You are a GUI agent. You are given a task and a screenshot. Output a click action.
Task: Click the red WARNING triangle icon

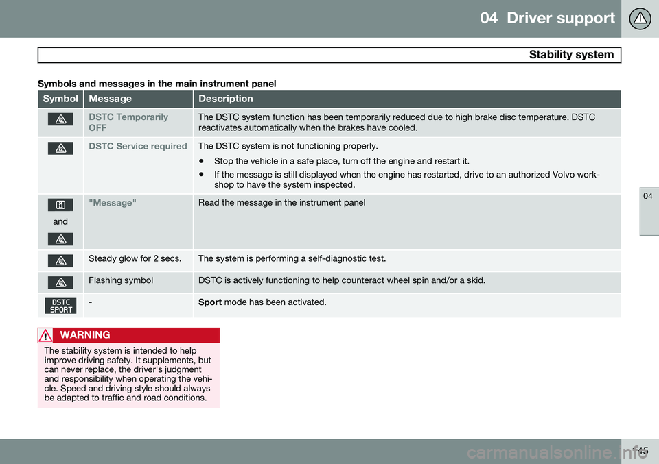[45, 336]
